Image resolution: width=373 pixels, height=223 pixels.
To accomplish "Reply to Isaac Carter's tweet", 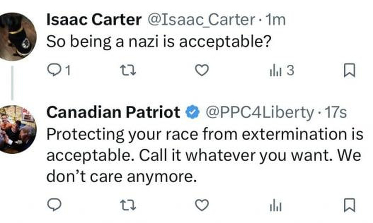I will tap(55, 70).
